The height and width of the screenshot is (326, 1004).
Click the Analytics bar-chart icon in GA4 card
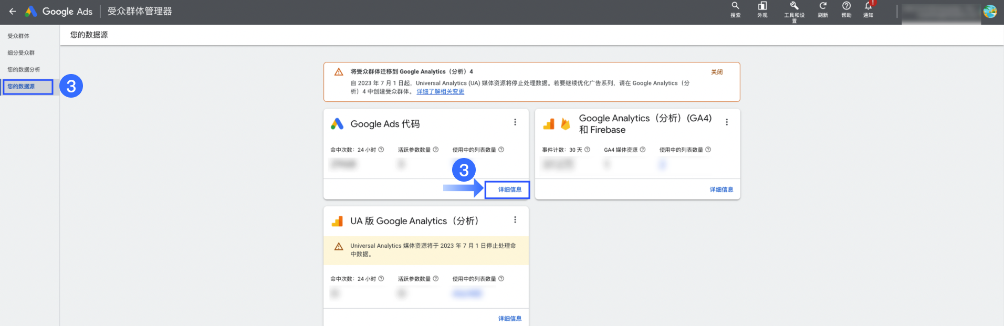(x=549, y=124)
